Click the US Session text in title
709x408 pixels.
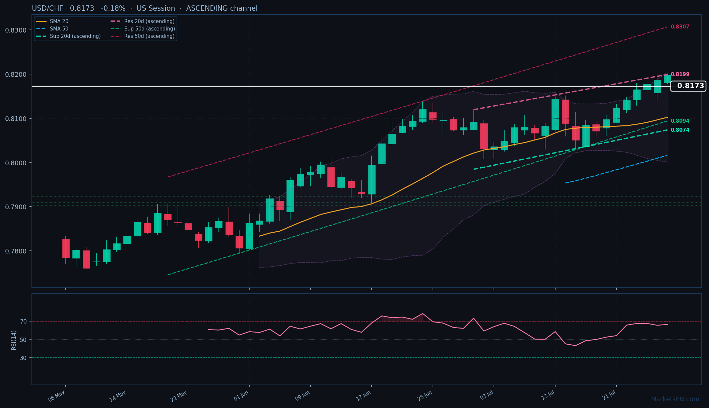point(156,8)
